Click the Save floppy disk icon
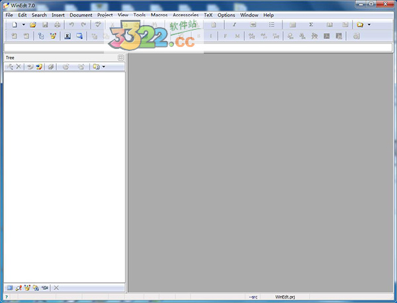 [45, 24]
